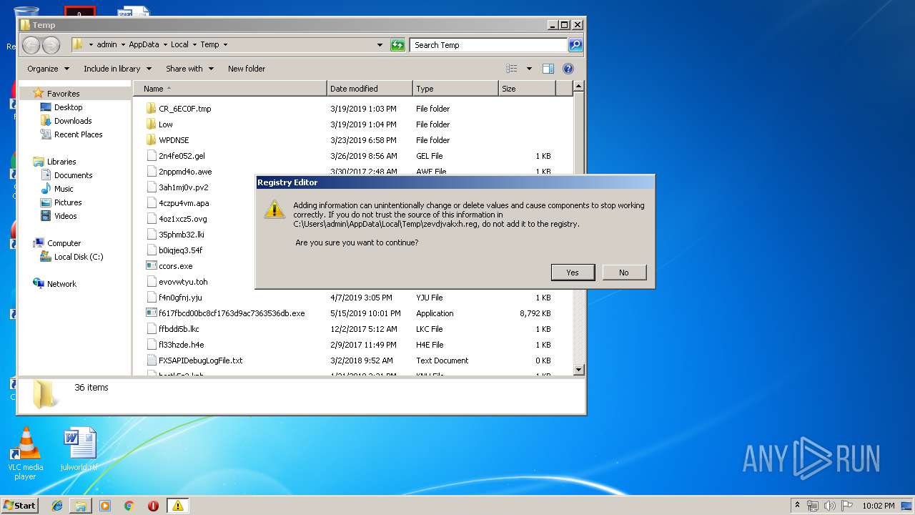The width and height of the screenshot is (915, 515).
Task: Sort by the Name column header
Action: tap(230, 89)
